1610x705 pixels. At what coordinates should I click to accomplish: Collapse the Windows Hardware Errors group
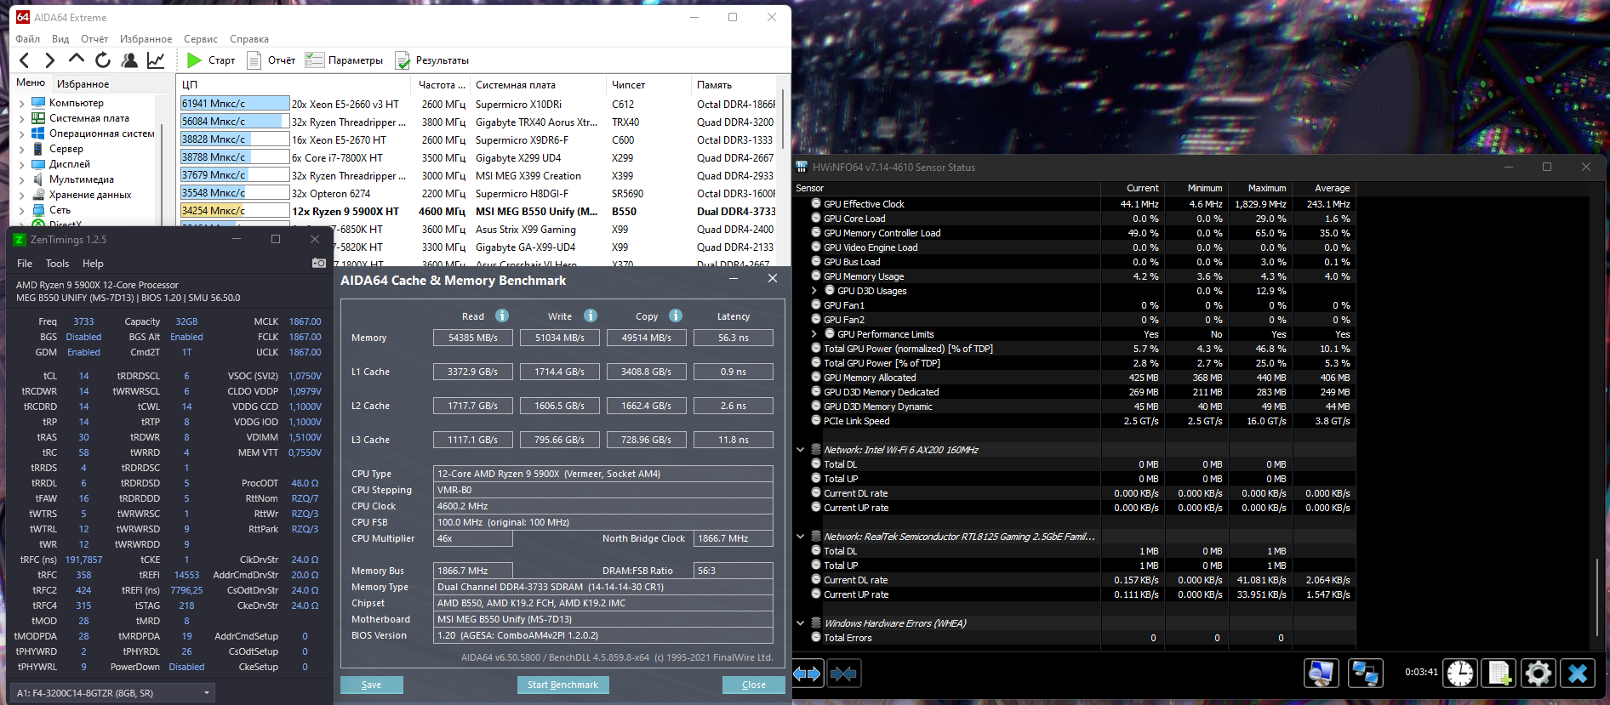click(x=801, y=623)
